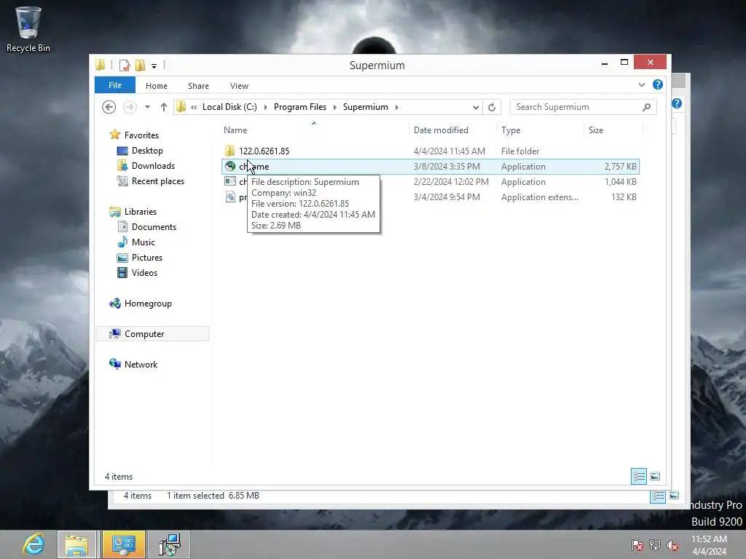Expand the ribbon with the chevron

coord(642,84)
